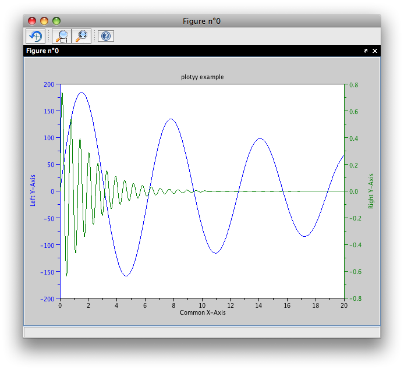
Task: Close the Figure n°0 docked panel
Action: [x=375, y=51]
